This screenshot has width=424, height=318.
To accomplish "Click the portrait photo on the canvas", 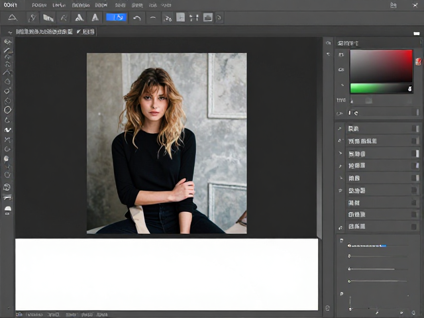I will coord(166,143).
